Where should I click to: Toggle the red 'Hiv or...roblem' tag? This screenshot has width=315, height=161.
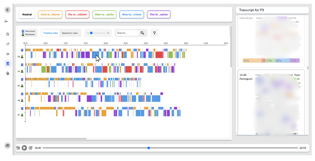[77, 15]
